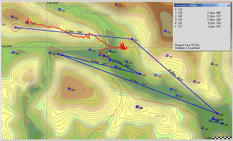Click the map scale bar
Viewport: 233px width, 141px height.
click(x=222, y=138)
